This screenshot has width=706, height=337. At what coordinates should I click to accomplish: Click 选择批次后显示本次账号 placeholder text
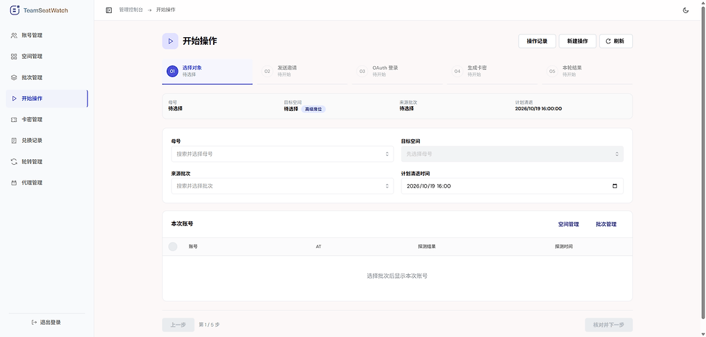[x=397, y=276]
